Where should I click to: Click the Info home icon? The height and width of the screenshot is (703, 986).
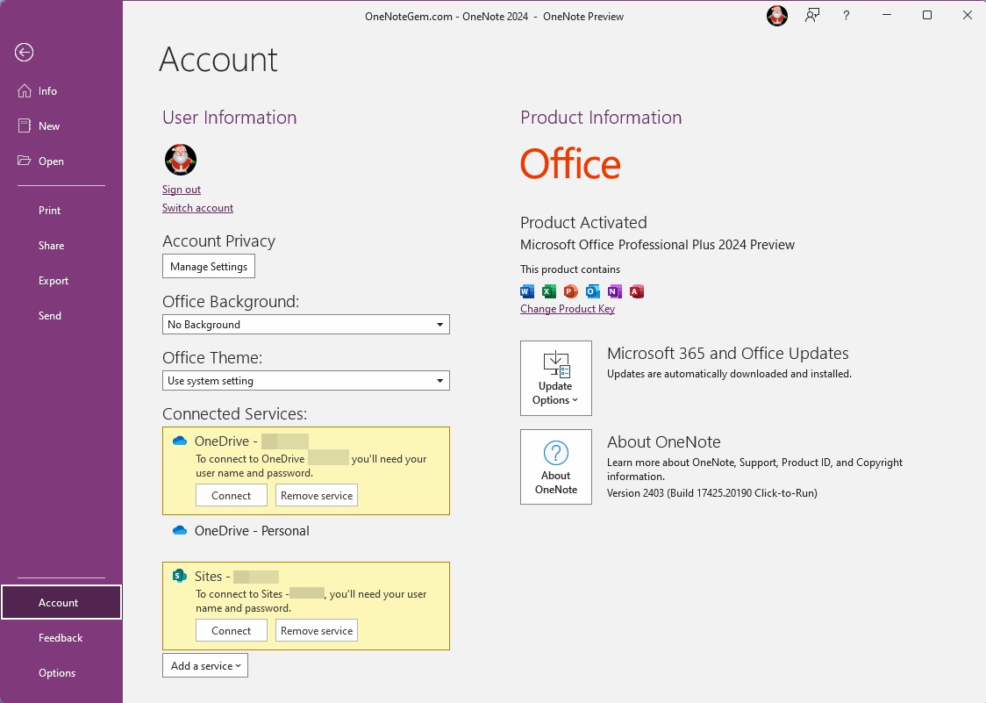coord(24,91)
